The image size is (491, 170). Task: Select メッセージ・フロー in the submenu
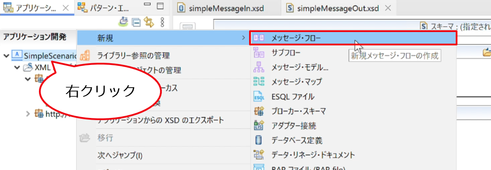click(353, 38)
